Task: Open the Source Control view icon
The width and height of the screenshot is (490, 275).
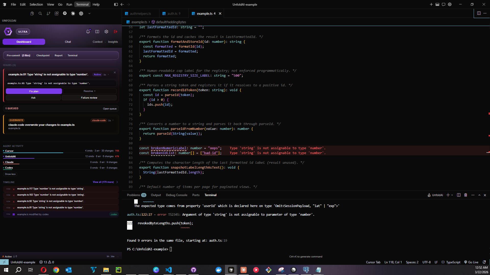Action: (48, 13)
